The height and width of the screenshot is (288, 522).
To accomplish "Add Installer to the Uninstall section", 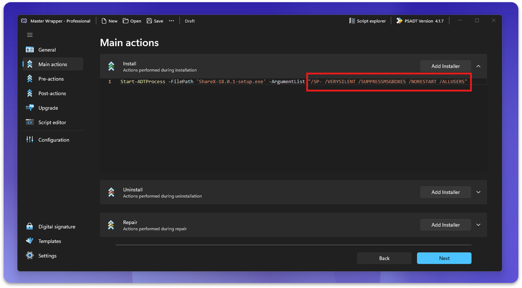I will click(446, 192).
